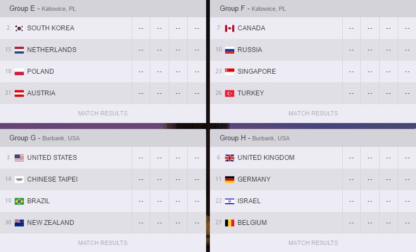416x252 pixels.
Task: Click the South Korea flag icon
Action: tap(19, 28)
